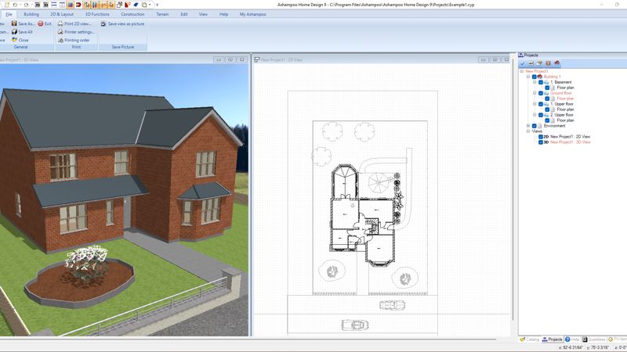This screenshot has height=352, width=627.
Task: Click the lower car symbol in 2D plan
Action: (355, 325)
